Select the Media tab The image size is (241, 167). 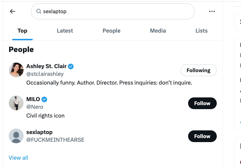(158, 31)
